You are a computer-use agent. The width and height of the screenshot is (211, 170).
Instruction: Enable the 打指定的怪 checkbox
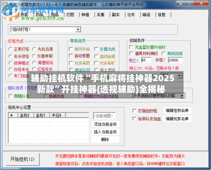pyautogui.click(x=134, y=111)
